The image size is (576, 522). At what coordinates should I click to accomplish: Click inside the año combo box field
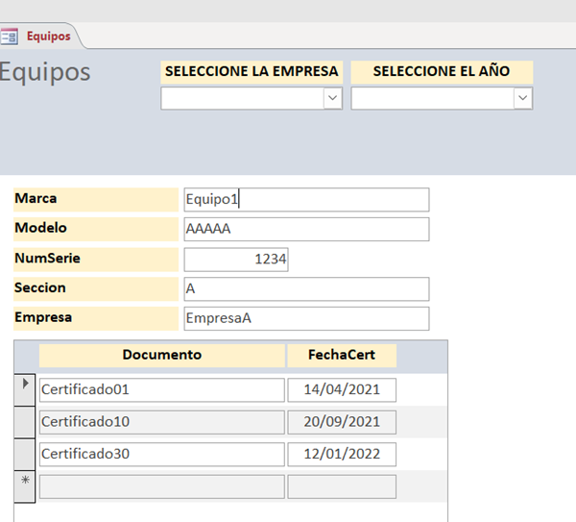(x=432, y=98)
